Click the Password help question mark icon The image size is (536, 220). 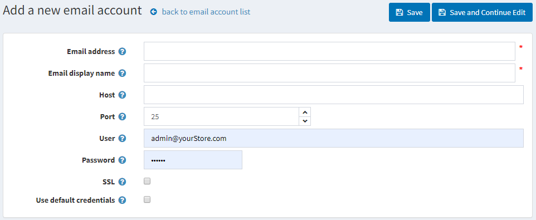coord(122,160)
